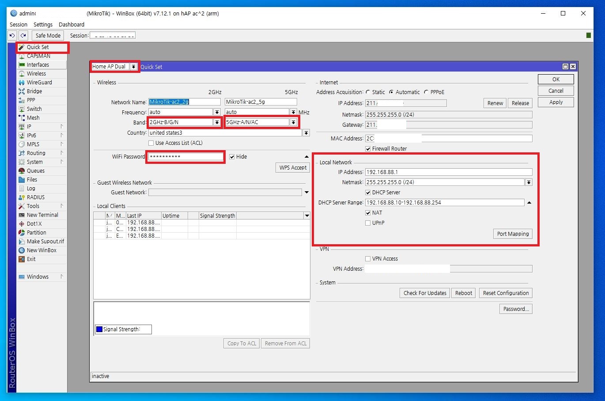Toggle NAT checkbox

pyautogui.click(x=368, y=213)
